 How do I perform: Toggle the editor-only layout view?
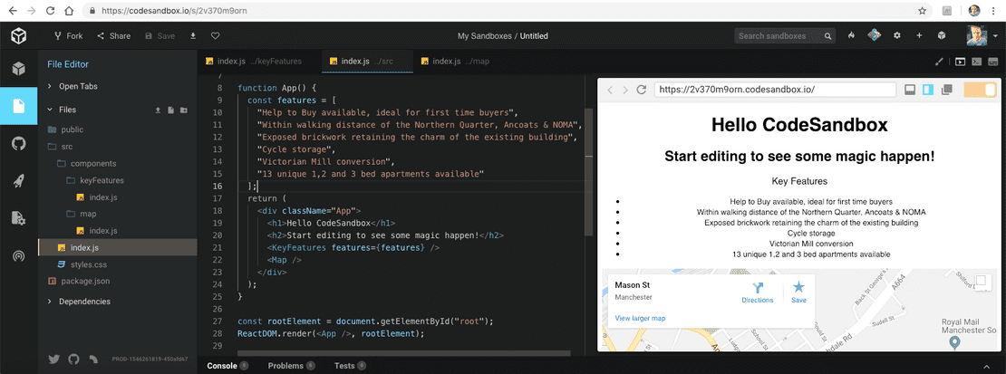(x=993, y=62)
